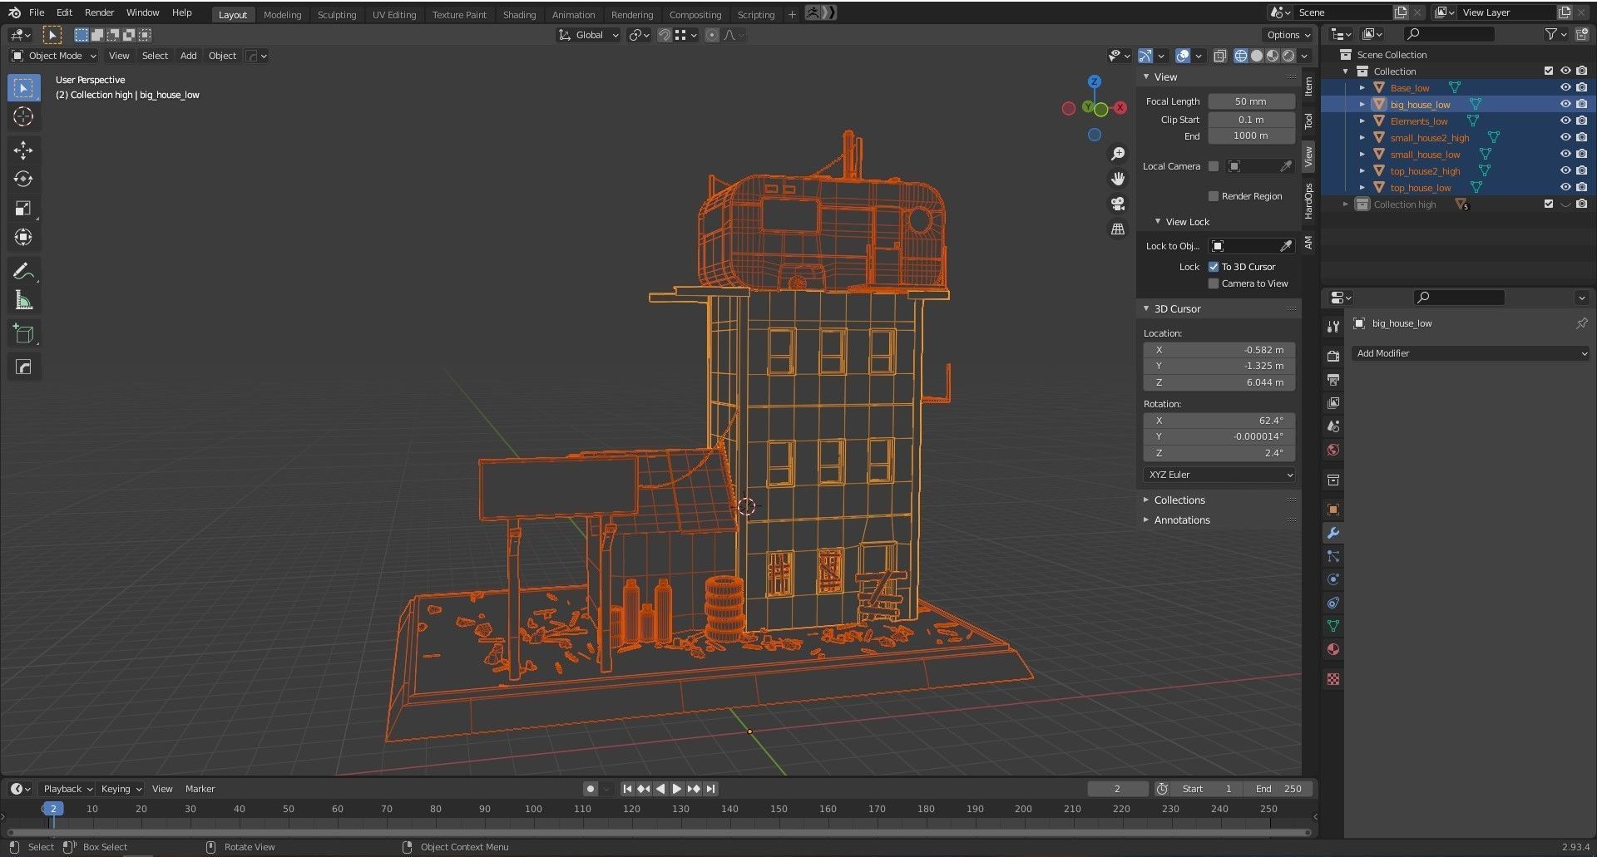Open World properties tab icon

pos(1333,450)
